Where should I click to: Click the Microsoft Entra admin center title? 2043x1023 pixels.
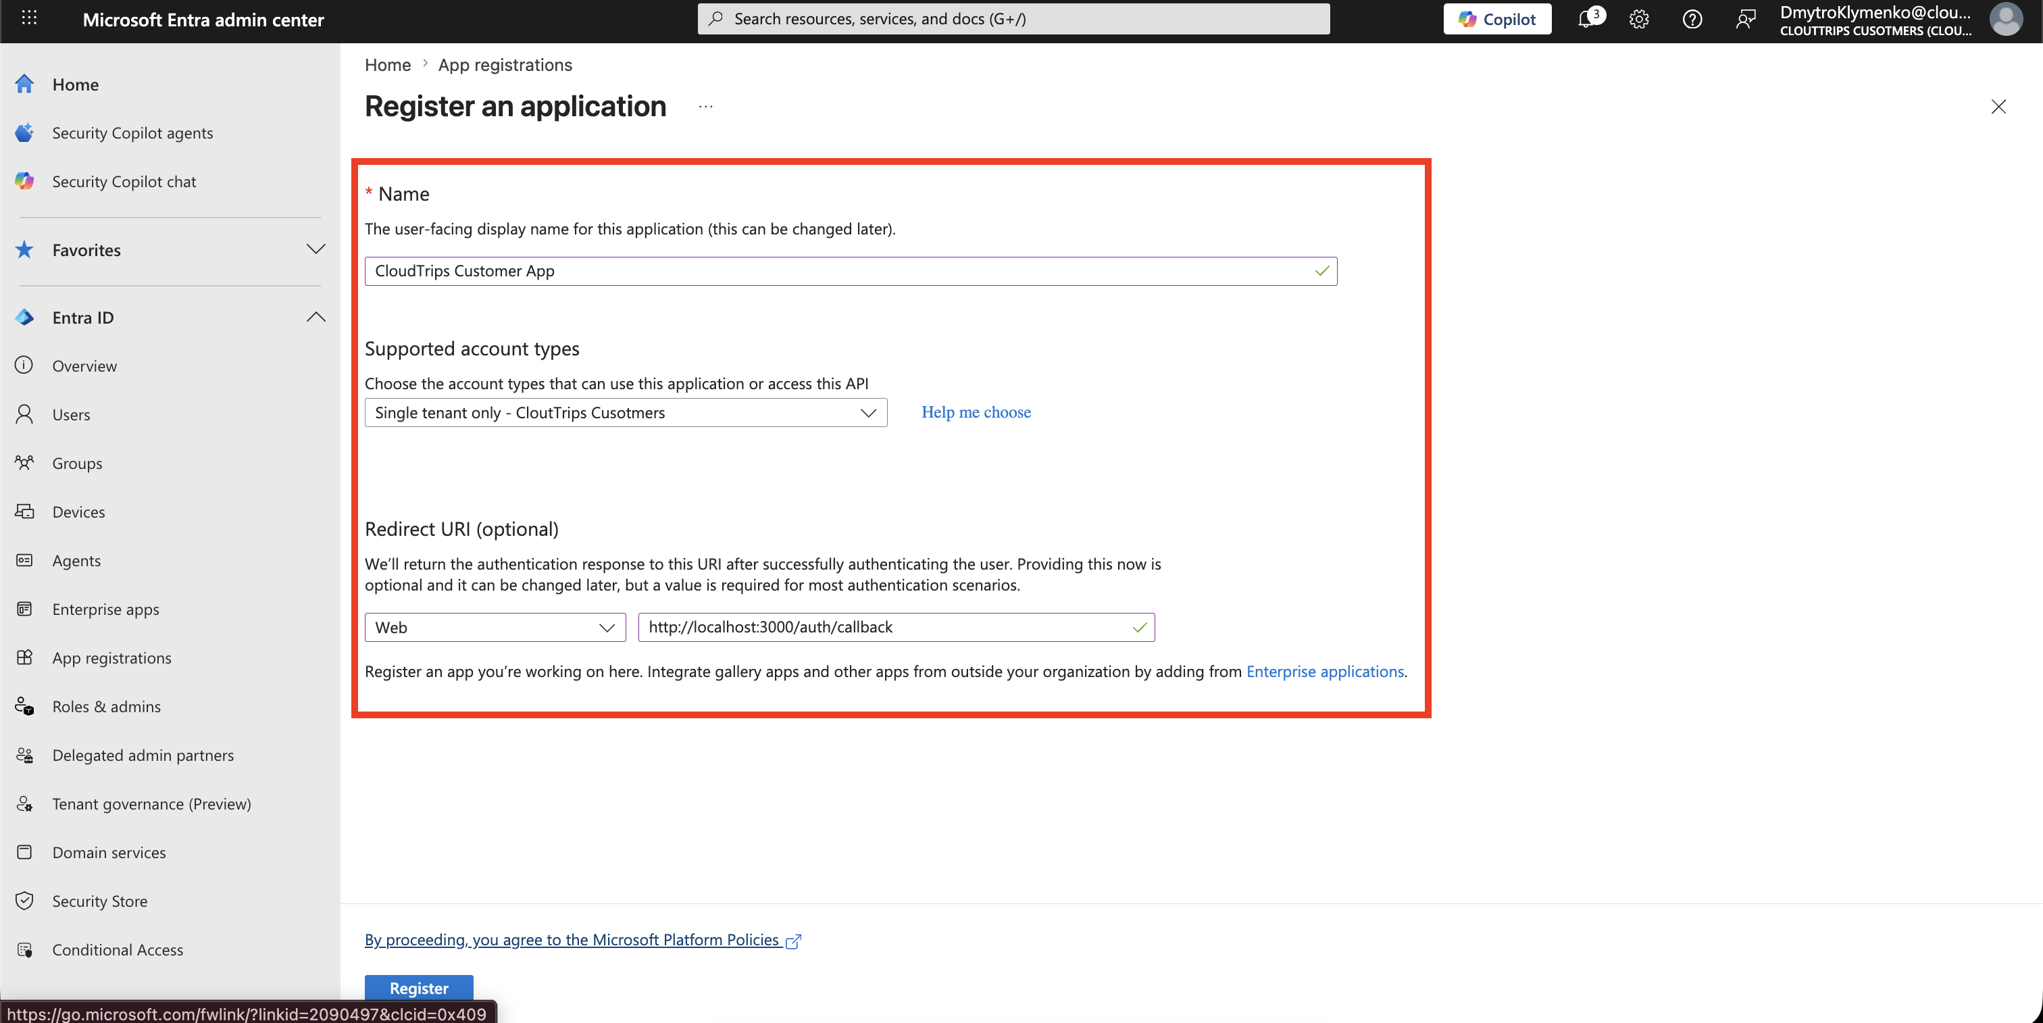[x=203, y=20]
